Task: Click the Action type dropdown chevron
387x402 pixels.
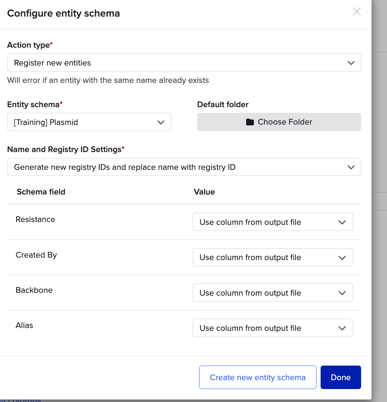Action: [351, 63]
